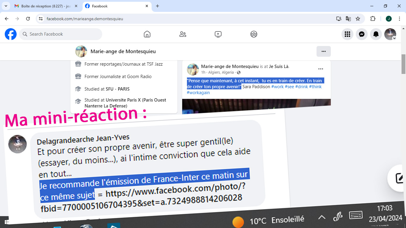
Task: Click the profile header avatar thumbnail
Action: [81, 51]
